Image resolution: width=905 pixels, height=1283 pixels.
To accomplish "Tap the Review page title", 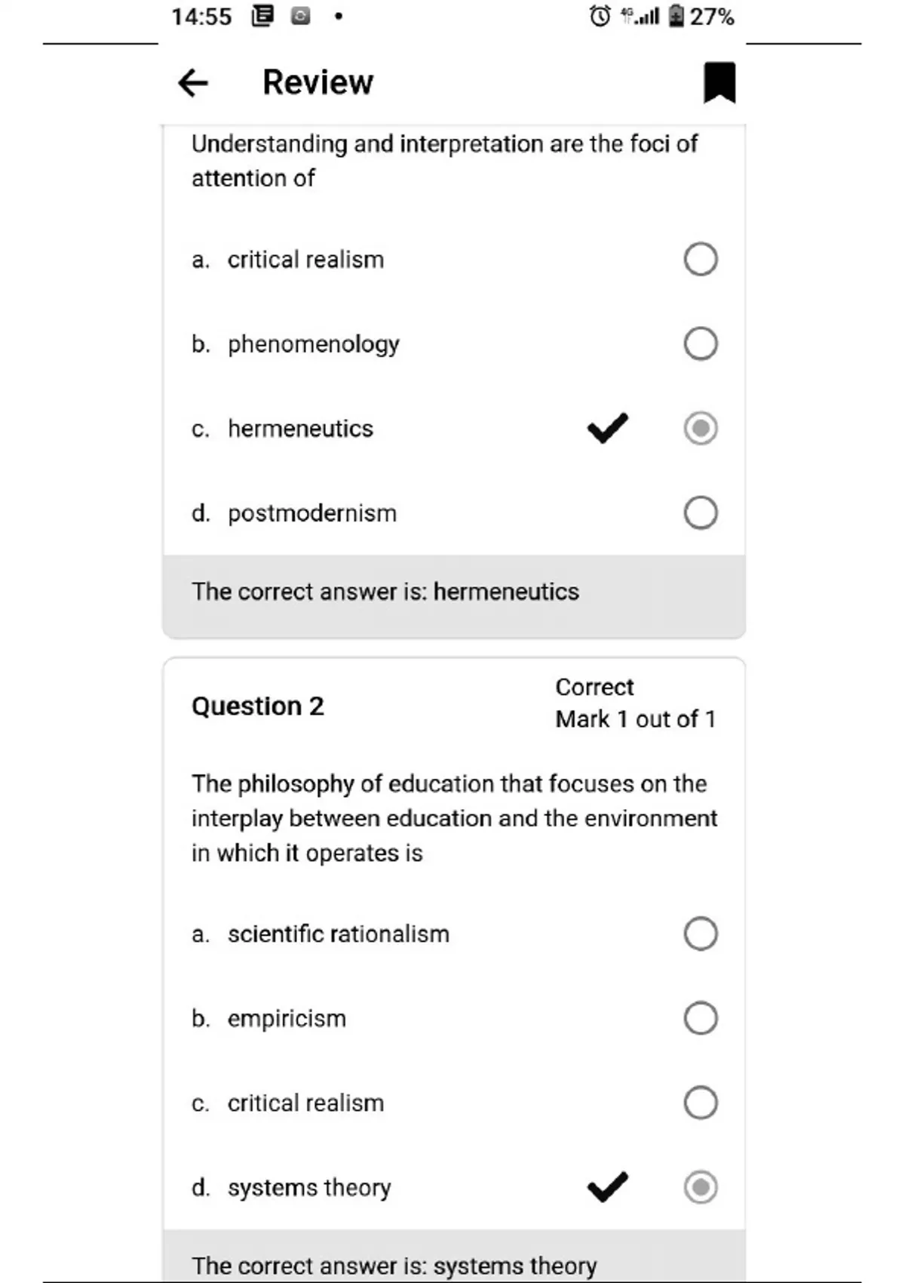I will point(318,82).
